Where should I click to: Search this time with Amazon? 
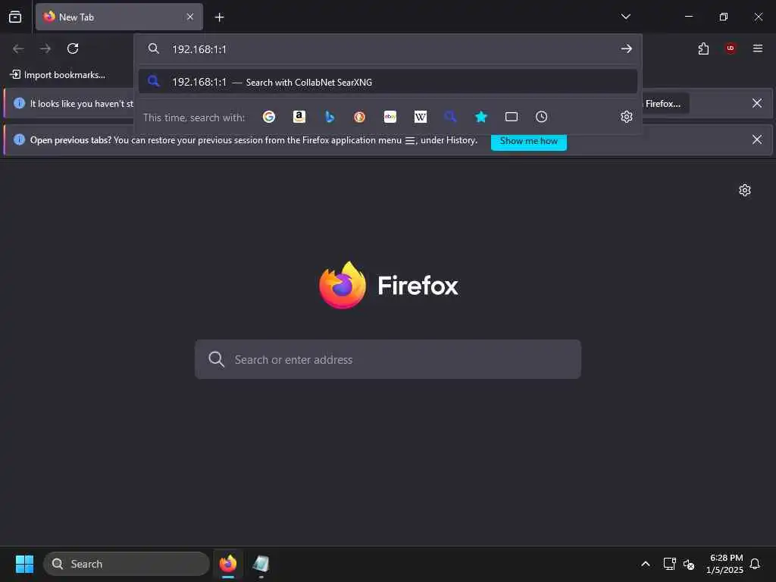coord(299,117)
